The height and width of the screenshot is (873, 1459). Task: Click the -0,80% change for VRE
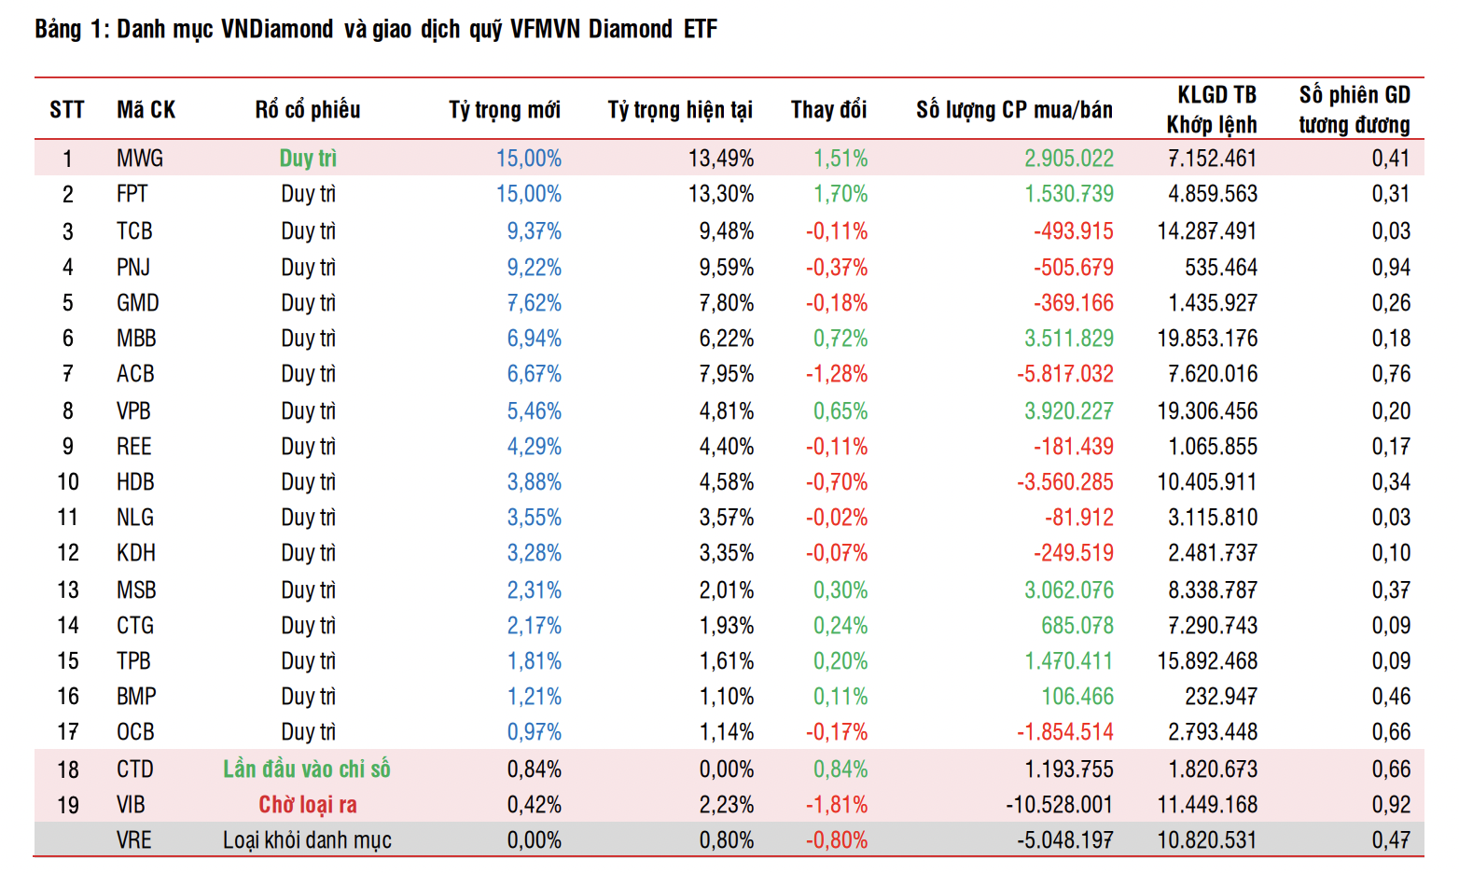click(837, 840)
